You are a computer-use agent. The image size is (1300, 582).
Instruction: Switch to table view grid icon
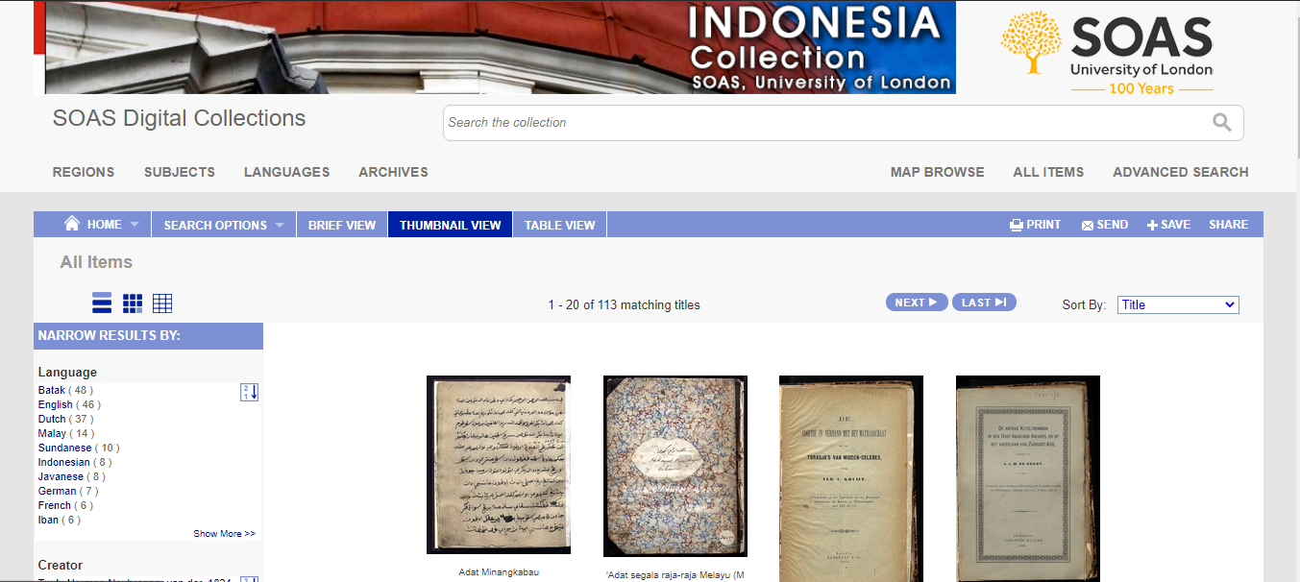click(162, 303)
